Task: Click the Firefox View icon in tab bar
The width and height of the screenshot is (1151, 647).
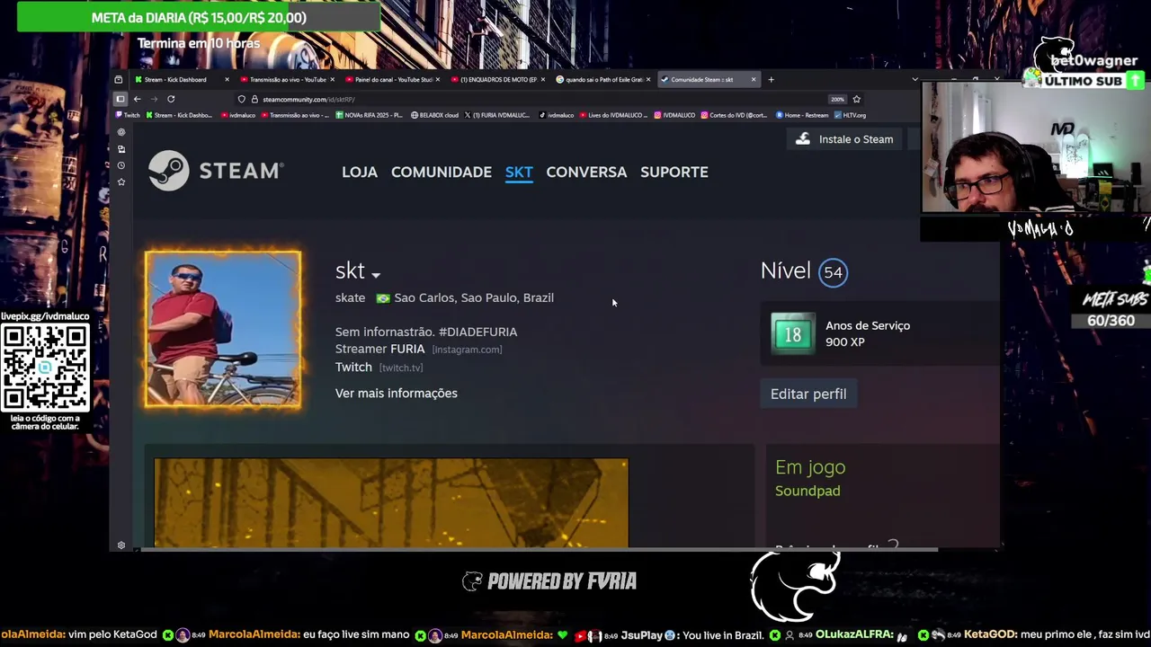Action: (x=118, y=79)
